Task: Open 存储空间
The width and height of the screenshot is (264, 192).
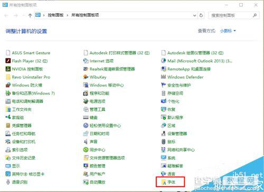Action: 172,93
